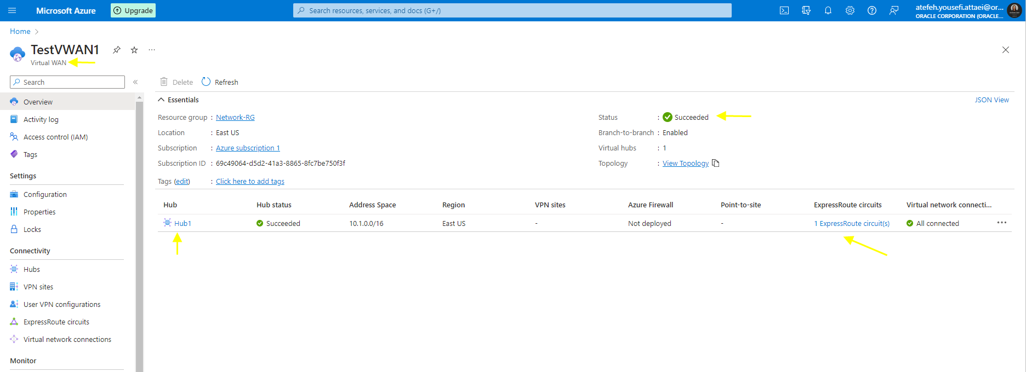The height and width of the screenshot is (372, 1026).
Task: Open portal settings gear
Action: (850, 10)
